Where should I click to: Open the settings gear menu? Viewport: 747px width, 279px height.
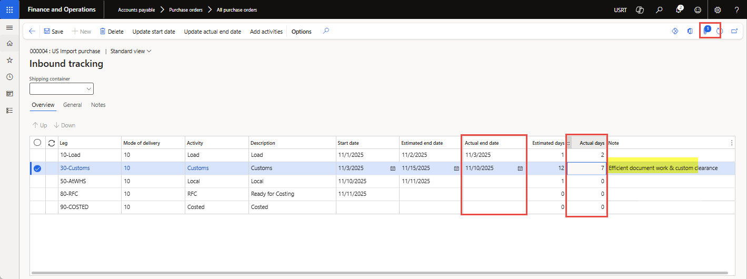pos(717,9)
